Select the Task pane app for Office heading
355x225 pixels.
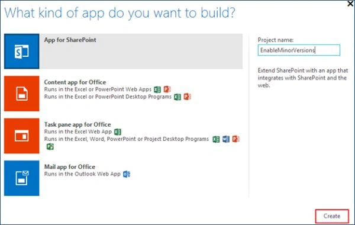(78, 124)
